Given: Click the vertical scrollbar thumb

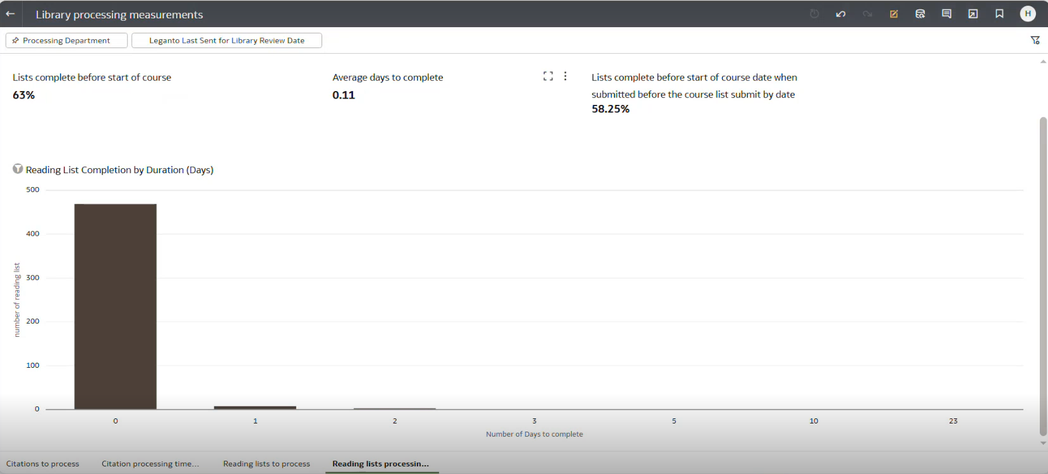Looking at the screenshot, I should (1043, 276).
